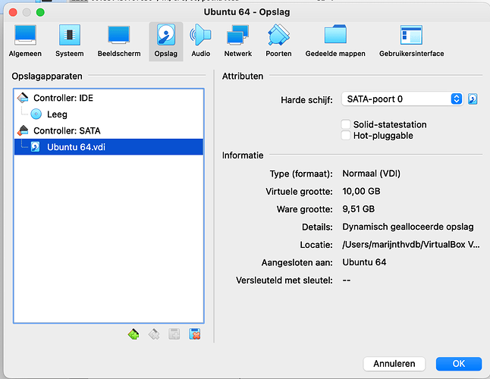Open the Systeem settings section
Screen dimensions: 490x379
pos(69,41)
